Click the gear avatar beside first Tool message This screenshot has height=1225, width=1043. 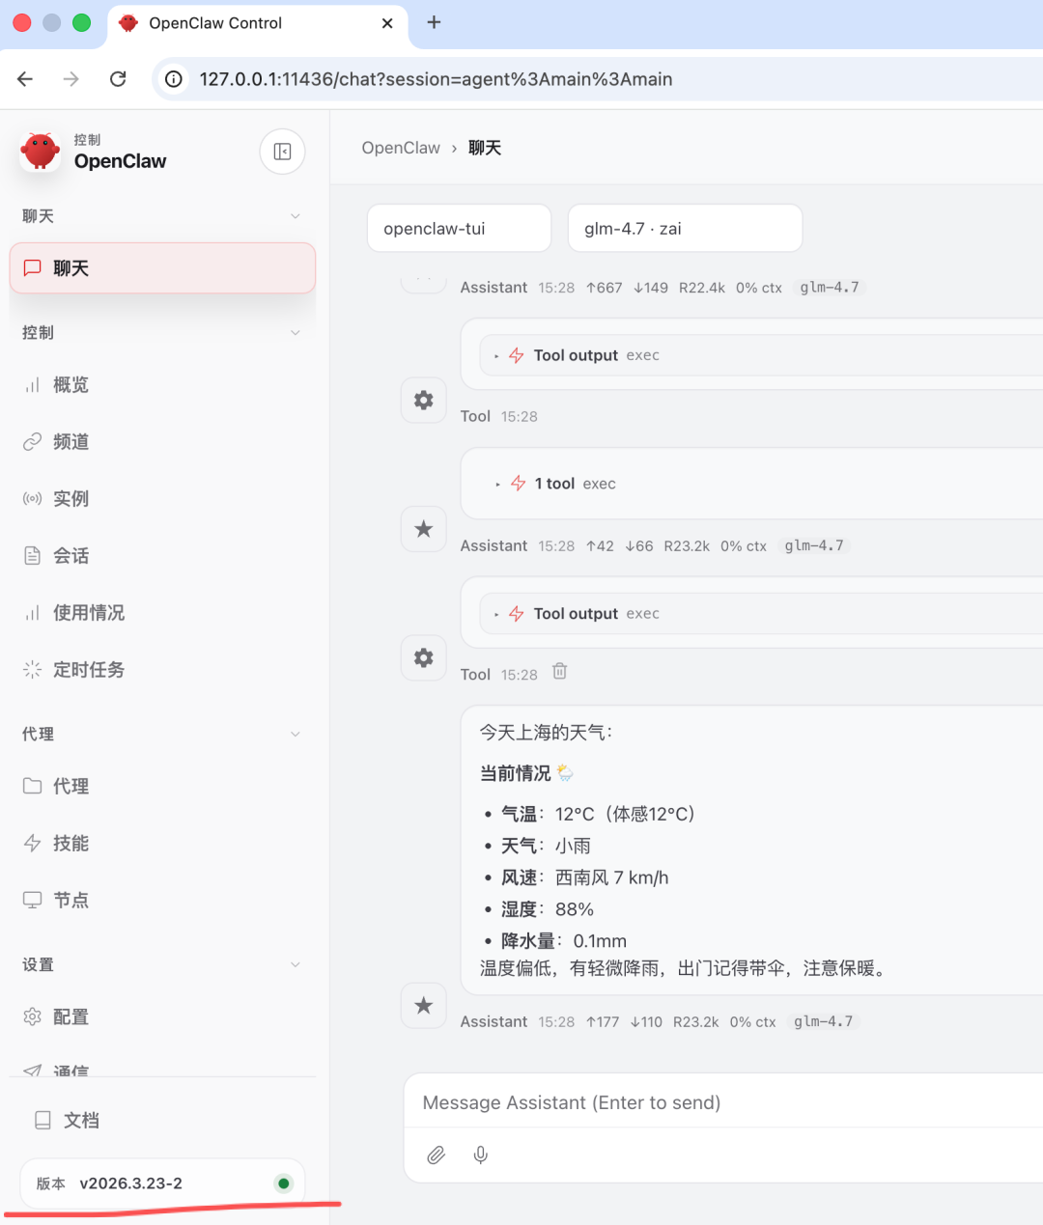423,401
